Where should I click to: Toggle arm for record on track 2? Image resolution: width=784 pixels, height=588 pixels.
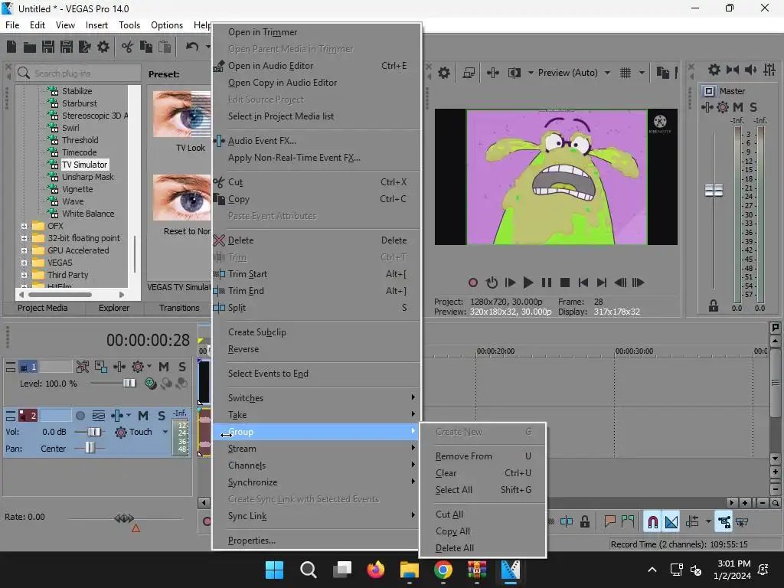[80, 416]
